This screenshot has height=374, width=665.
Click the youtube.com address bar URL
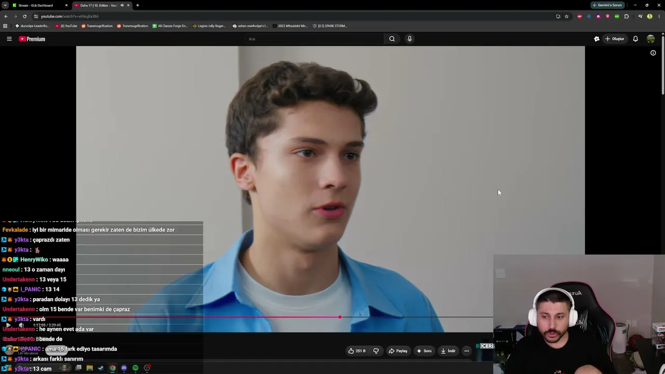[70, 16]
